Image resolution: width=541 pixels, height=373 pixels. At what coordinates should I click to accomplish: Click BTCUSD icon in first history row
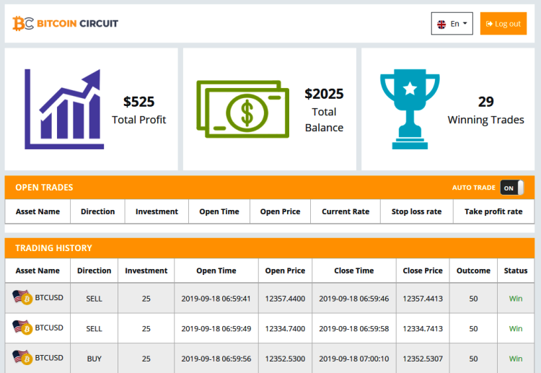22,298
